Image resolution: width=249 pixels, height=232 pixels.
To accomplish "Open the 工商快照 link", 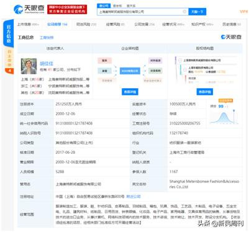I will click(x=47, y=38).
